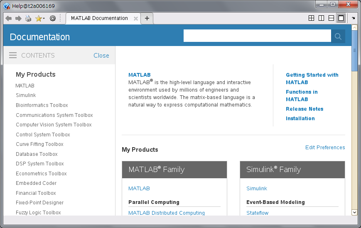361x228 pixels.
Task: Open Fixed-Point Designer entry
Action: pyautogui.click(x=39, y=202)
